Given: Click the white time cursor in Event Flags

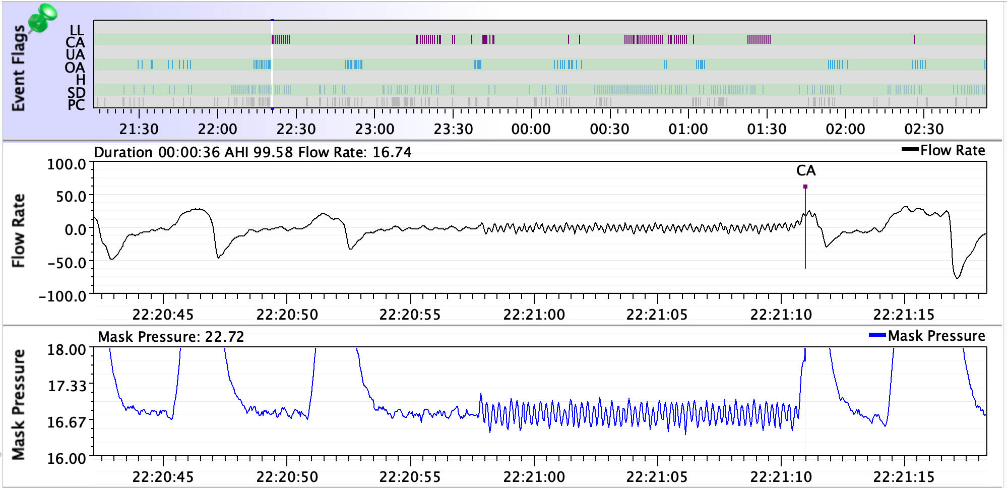Looking at the screenshot, I should point(272,64).
